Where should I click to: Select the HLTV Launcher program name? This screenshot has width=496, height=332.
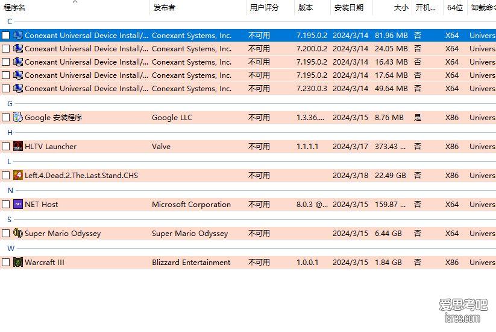click(x=51, y=146)
